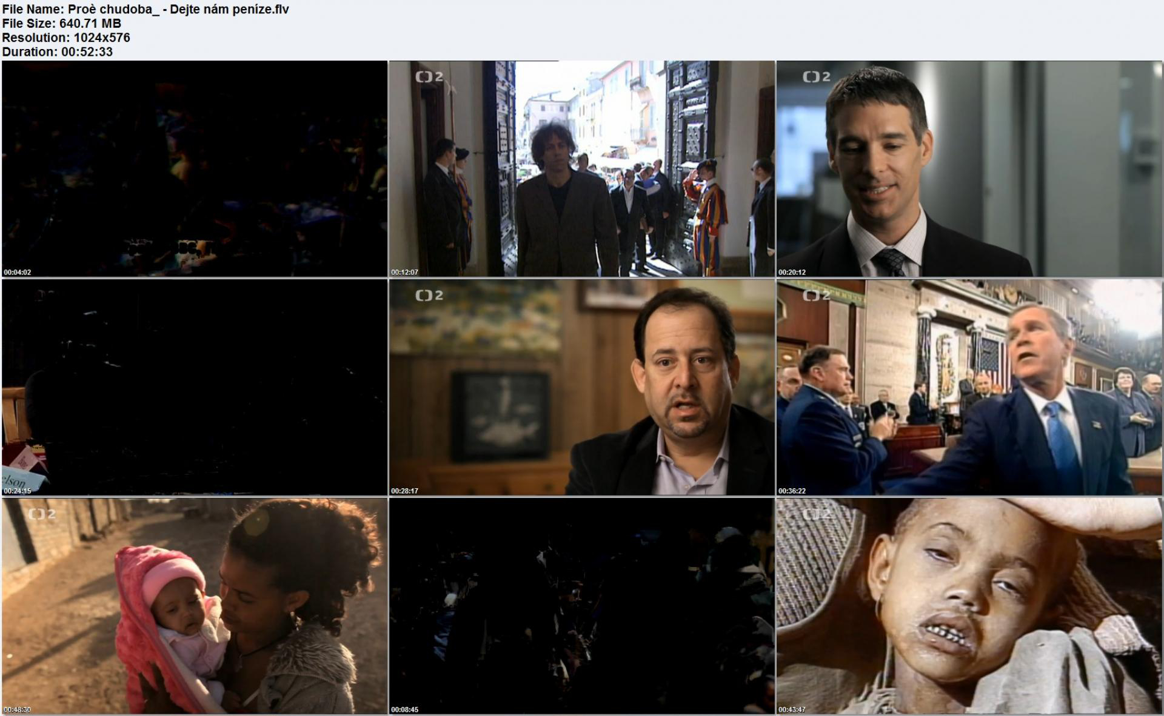Click the File Name text line
This screenshot has height=716, width=1164.
click(145, 9)
